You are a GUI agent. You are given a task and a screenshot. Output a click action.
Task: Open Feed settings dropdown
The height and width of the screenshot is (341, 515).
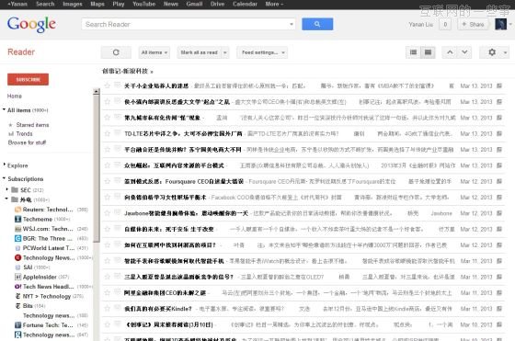(262, 52)
